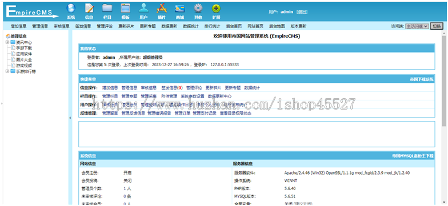Viewport: 448px width, 206px height.
Task: Go to 网站首页 in the submenu bar
Action: point(255,26)
